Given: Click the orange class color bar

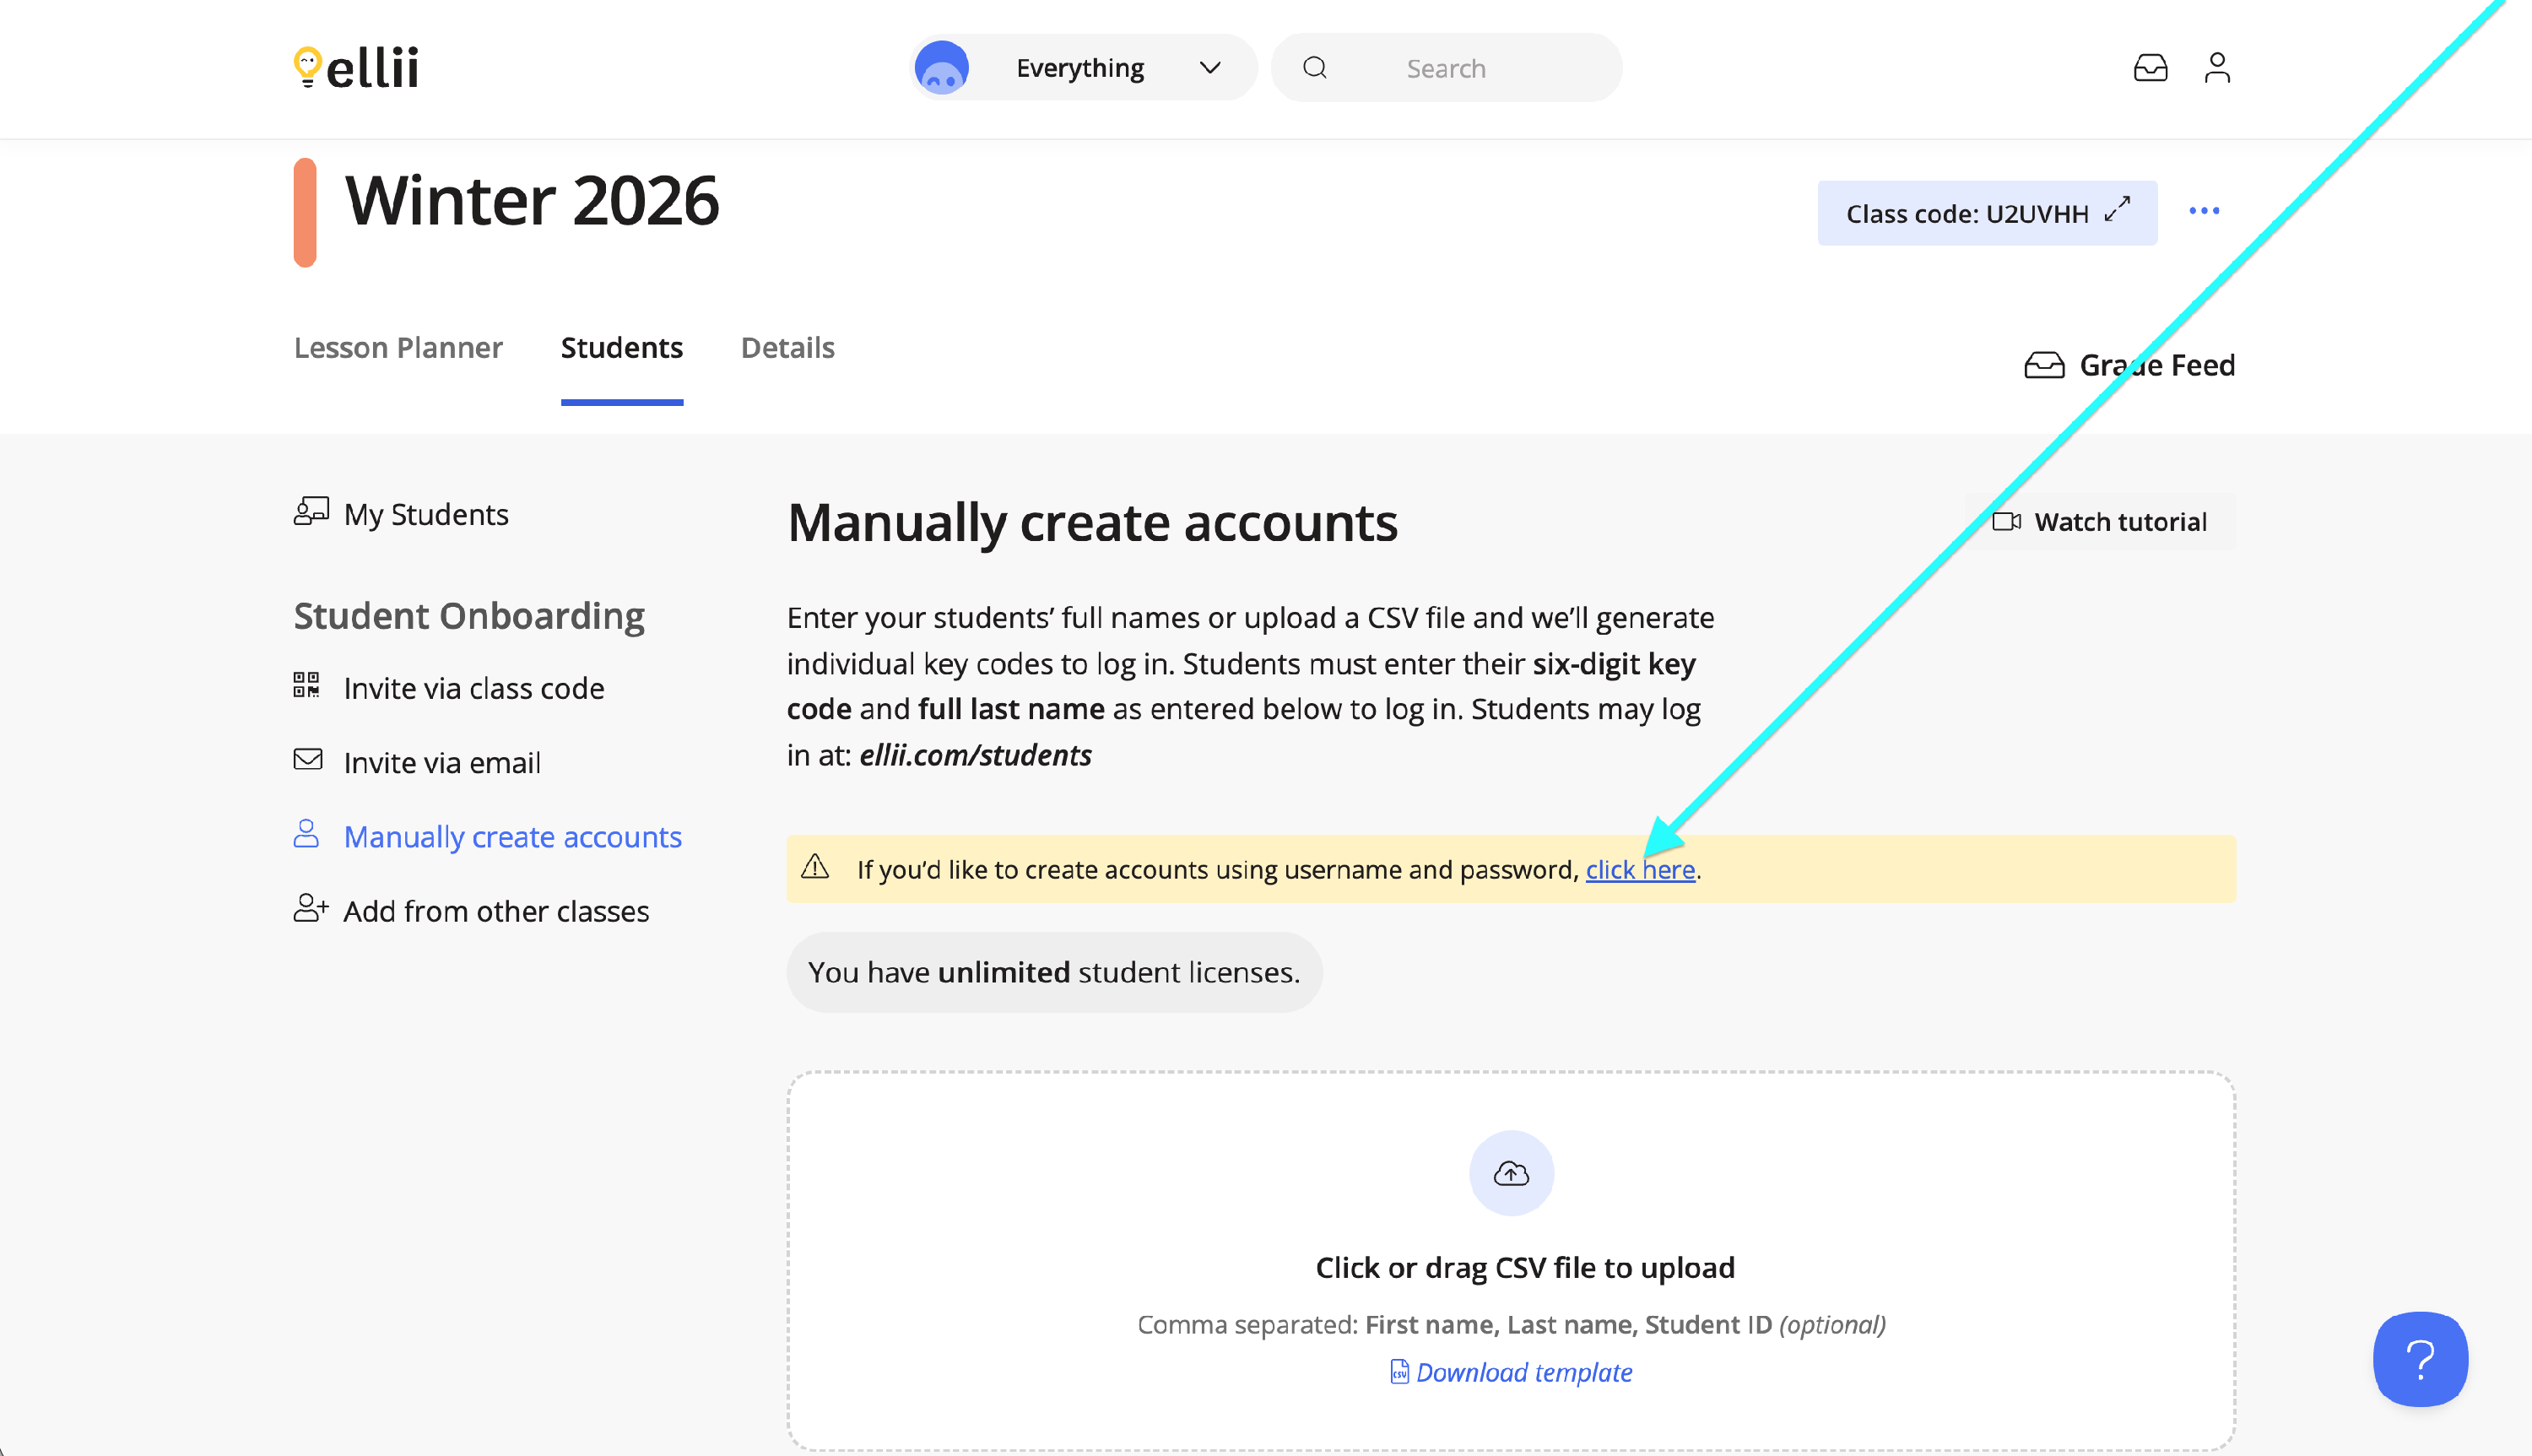Looking at the screenshot, I should pyautogui.click(x=305, y=212).
